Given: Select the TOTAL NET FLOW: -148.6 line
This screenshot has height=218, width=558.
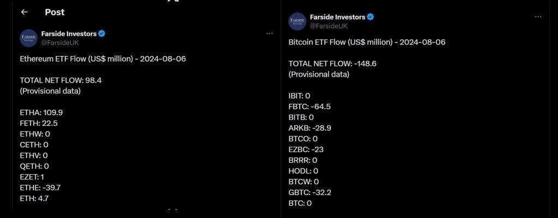Looking at the screenshot, I should click(x=332, y=64).
